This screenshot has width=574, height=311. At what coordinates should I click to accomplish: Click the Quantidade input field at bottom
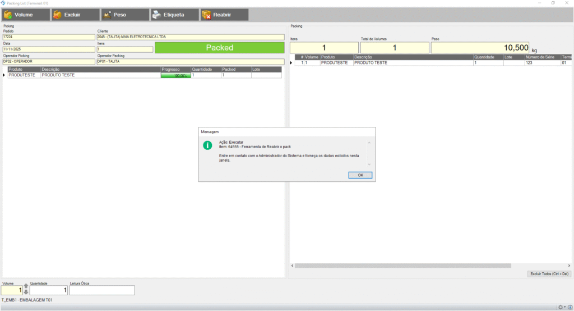click(x=49, y=290)
